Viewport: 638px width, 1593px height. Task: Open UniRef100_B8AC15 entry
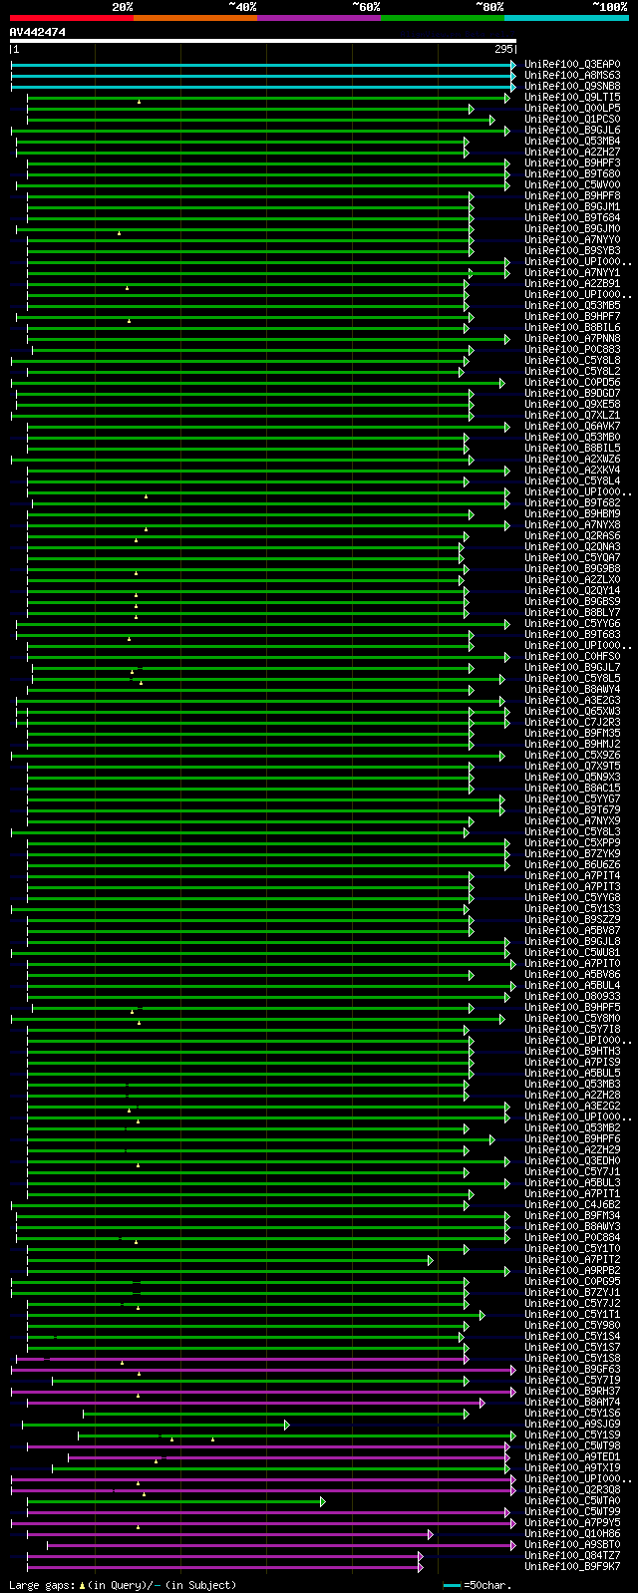[x=572, y=788]
